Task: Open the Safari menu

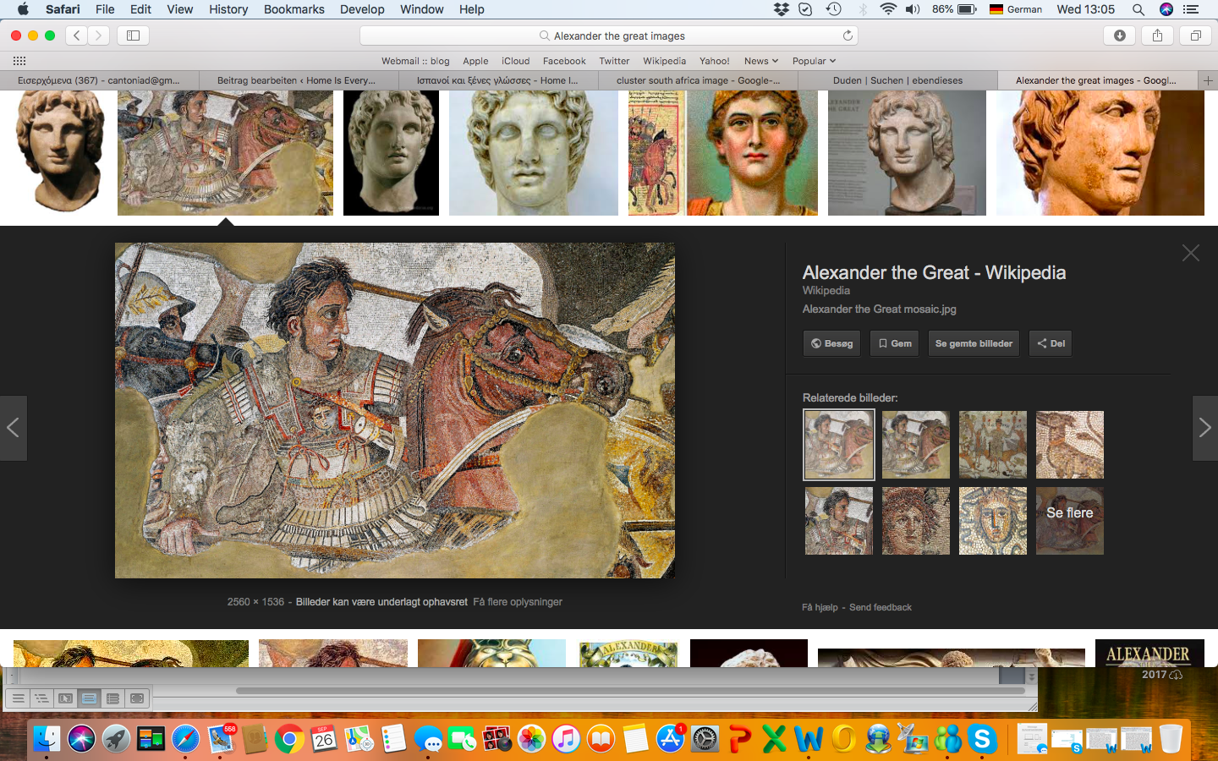Action: click(63, 9)
